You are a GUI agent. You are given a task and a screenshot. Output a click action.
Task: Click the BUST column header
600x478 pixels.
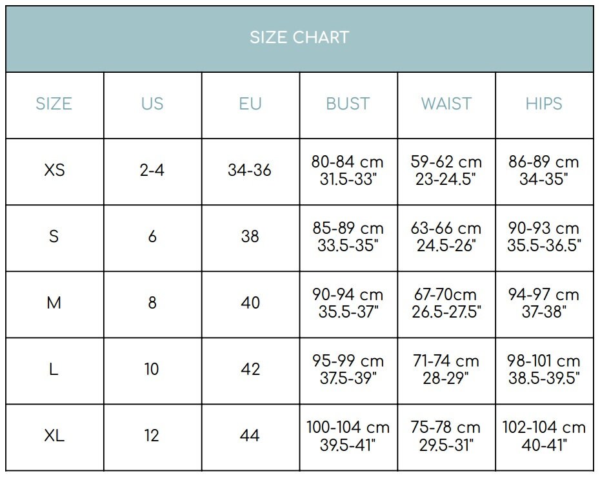[x=348, y=105]
